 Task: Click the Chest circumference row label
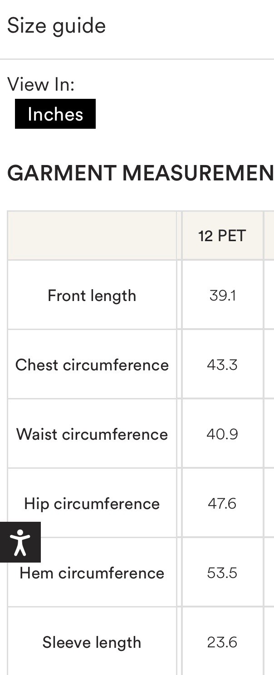pos(92,365)
